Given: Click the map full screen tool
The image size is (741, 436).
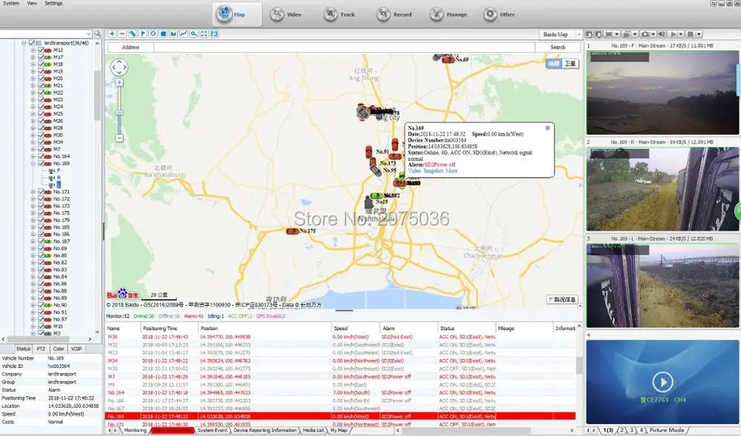Looking at the screenshot, I should point(204,34).
